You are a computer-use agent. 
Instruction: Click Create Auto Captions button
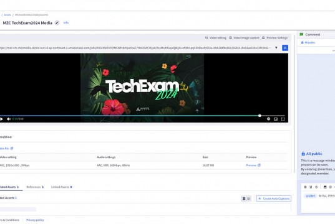pyautogui.click(x=274, y=198)
